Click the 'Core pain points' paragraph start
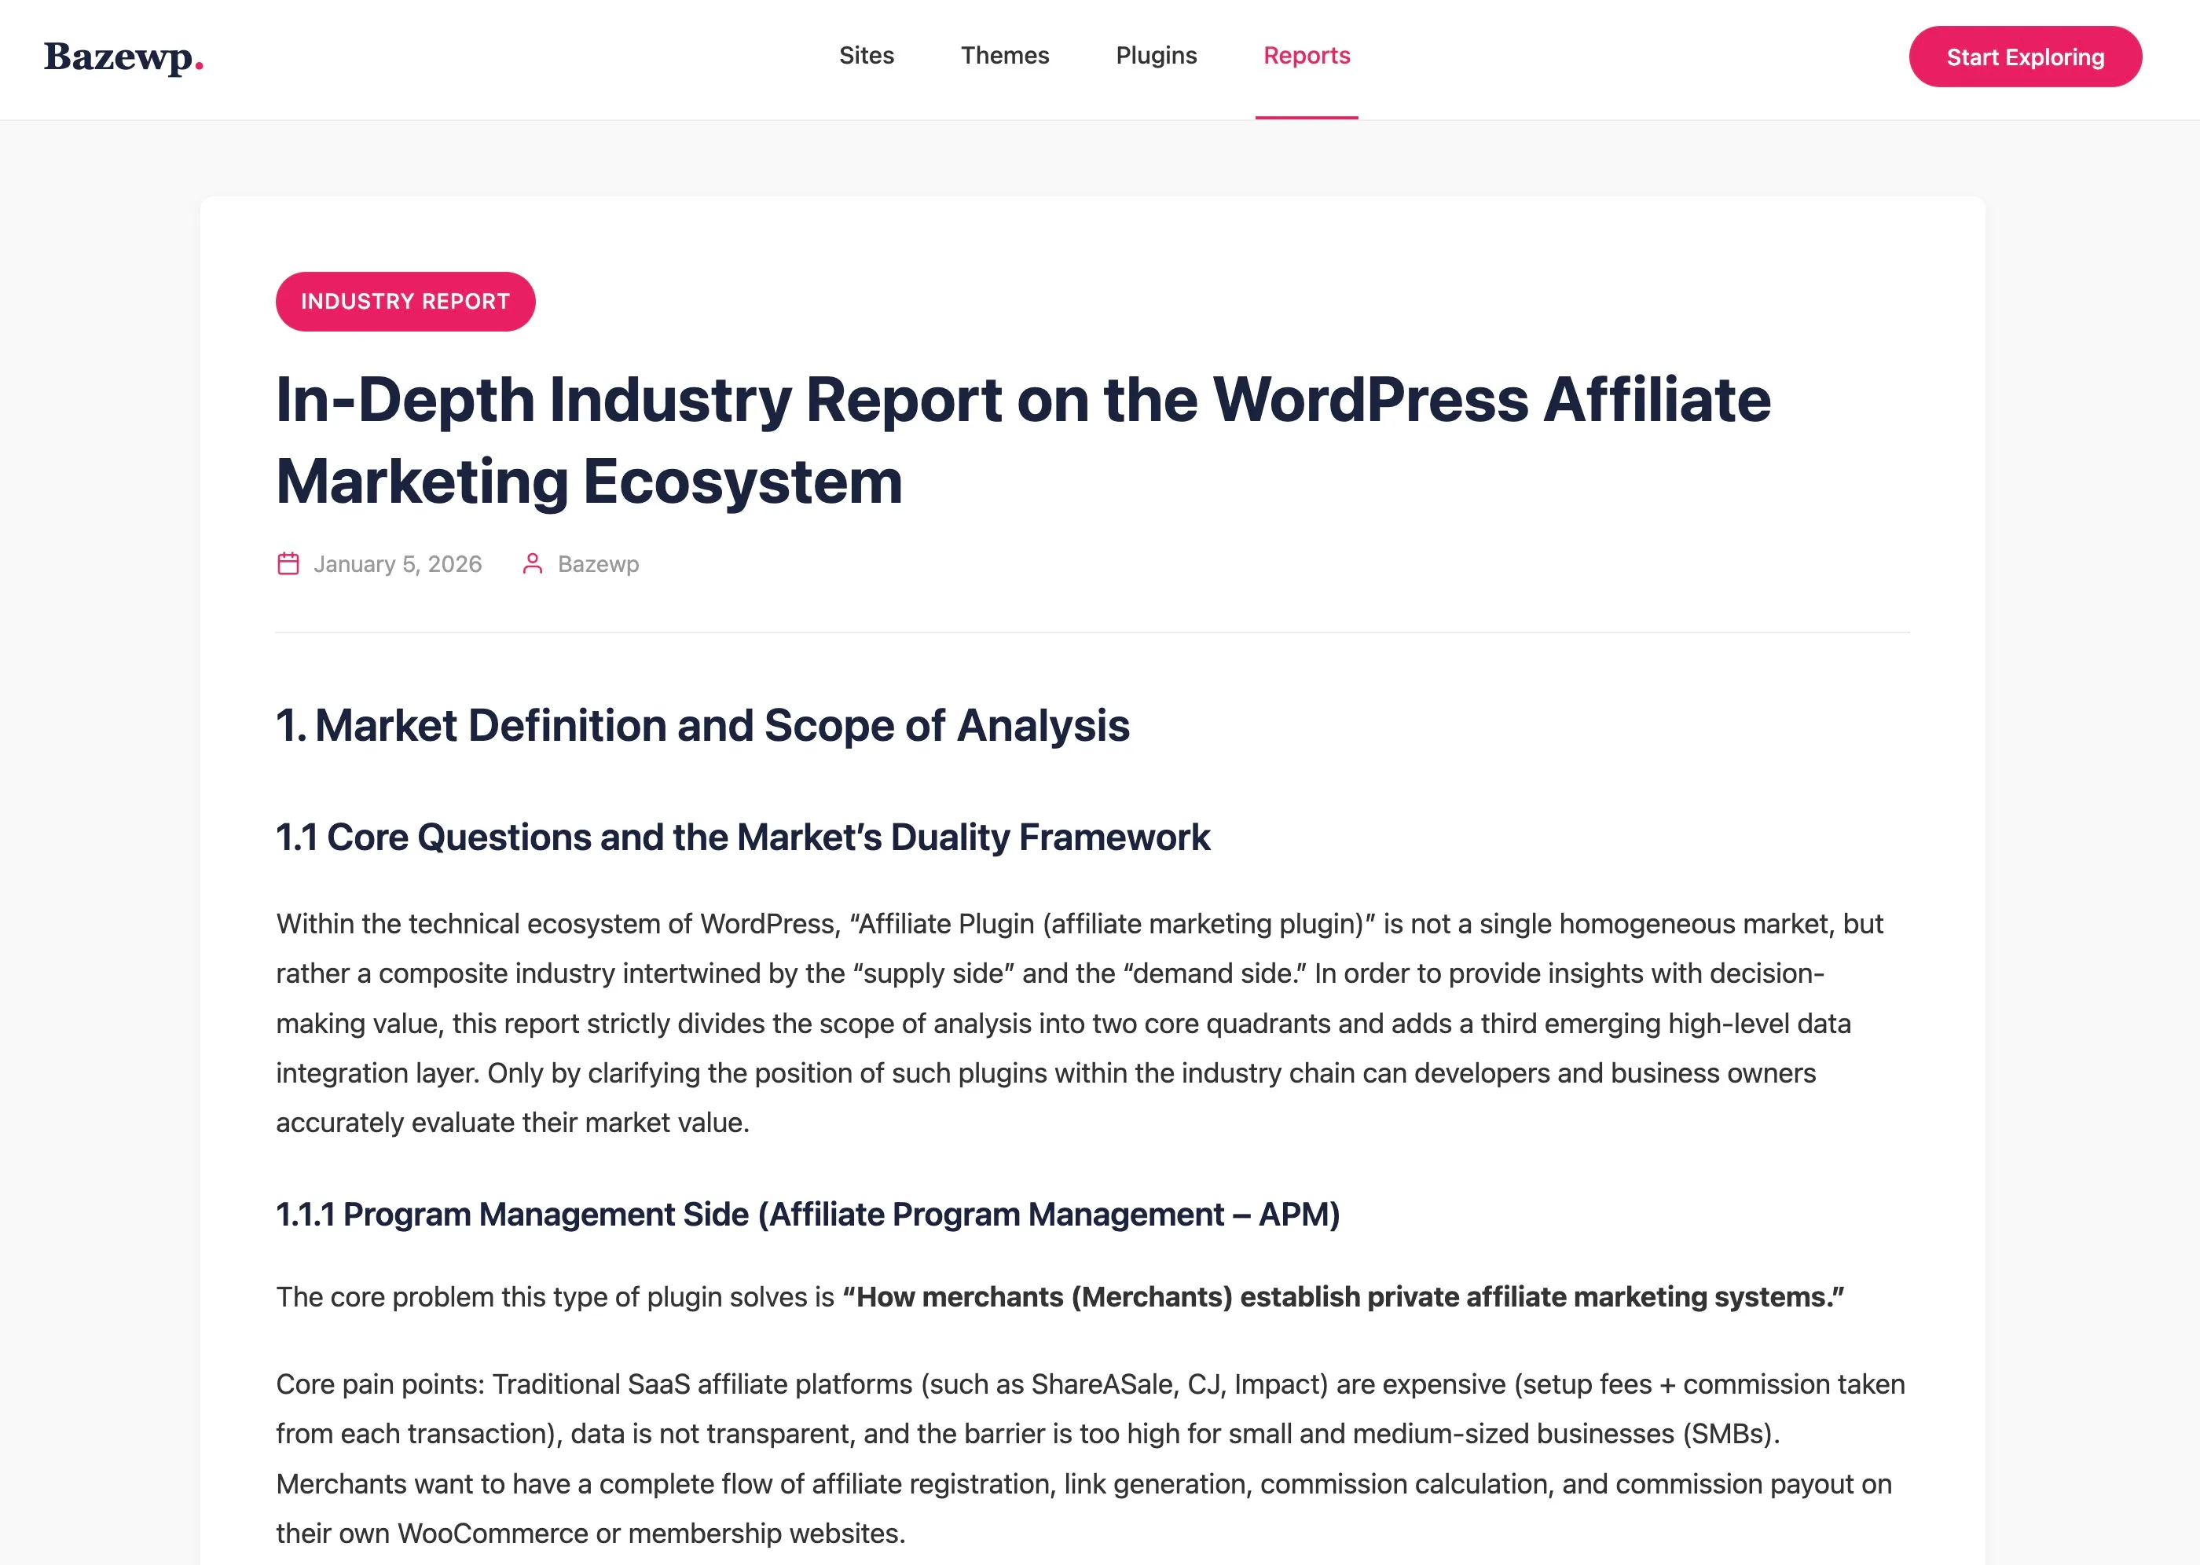 coord(379,1385)
